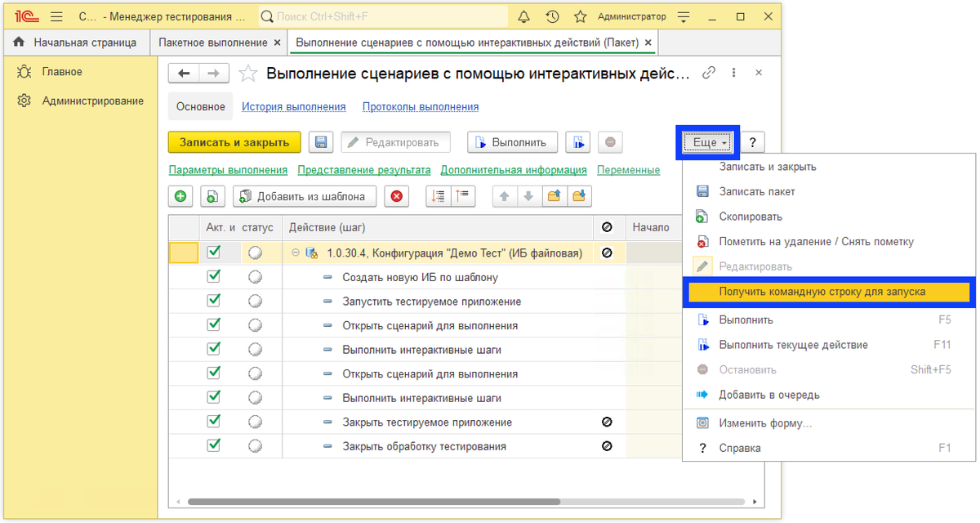Viewport: 980px width, 523px height.
Task: Open the Протоколы выполнения link
Action: pos(421,107)
